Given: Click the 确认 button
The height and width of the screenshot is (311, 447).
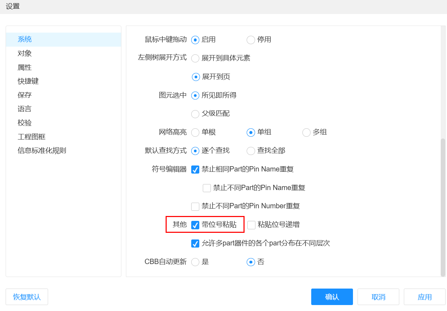Looking at the screenshot, I should pos(332,297).
